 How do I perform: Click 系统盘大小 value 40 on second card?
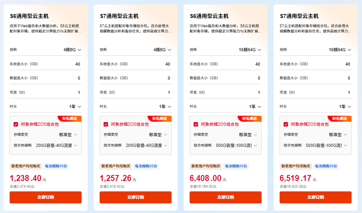click(168, 64)
